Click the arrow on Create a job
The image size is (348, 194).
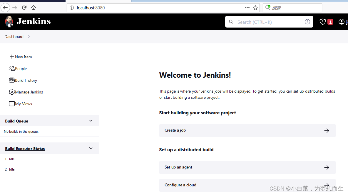click(x=327, y=130)
